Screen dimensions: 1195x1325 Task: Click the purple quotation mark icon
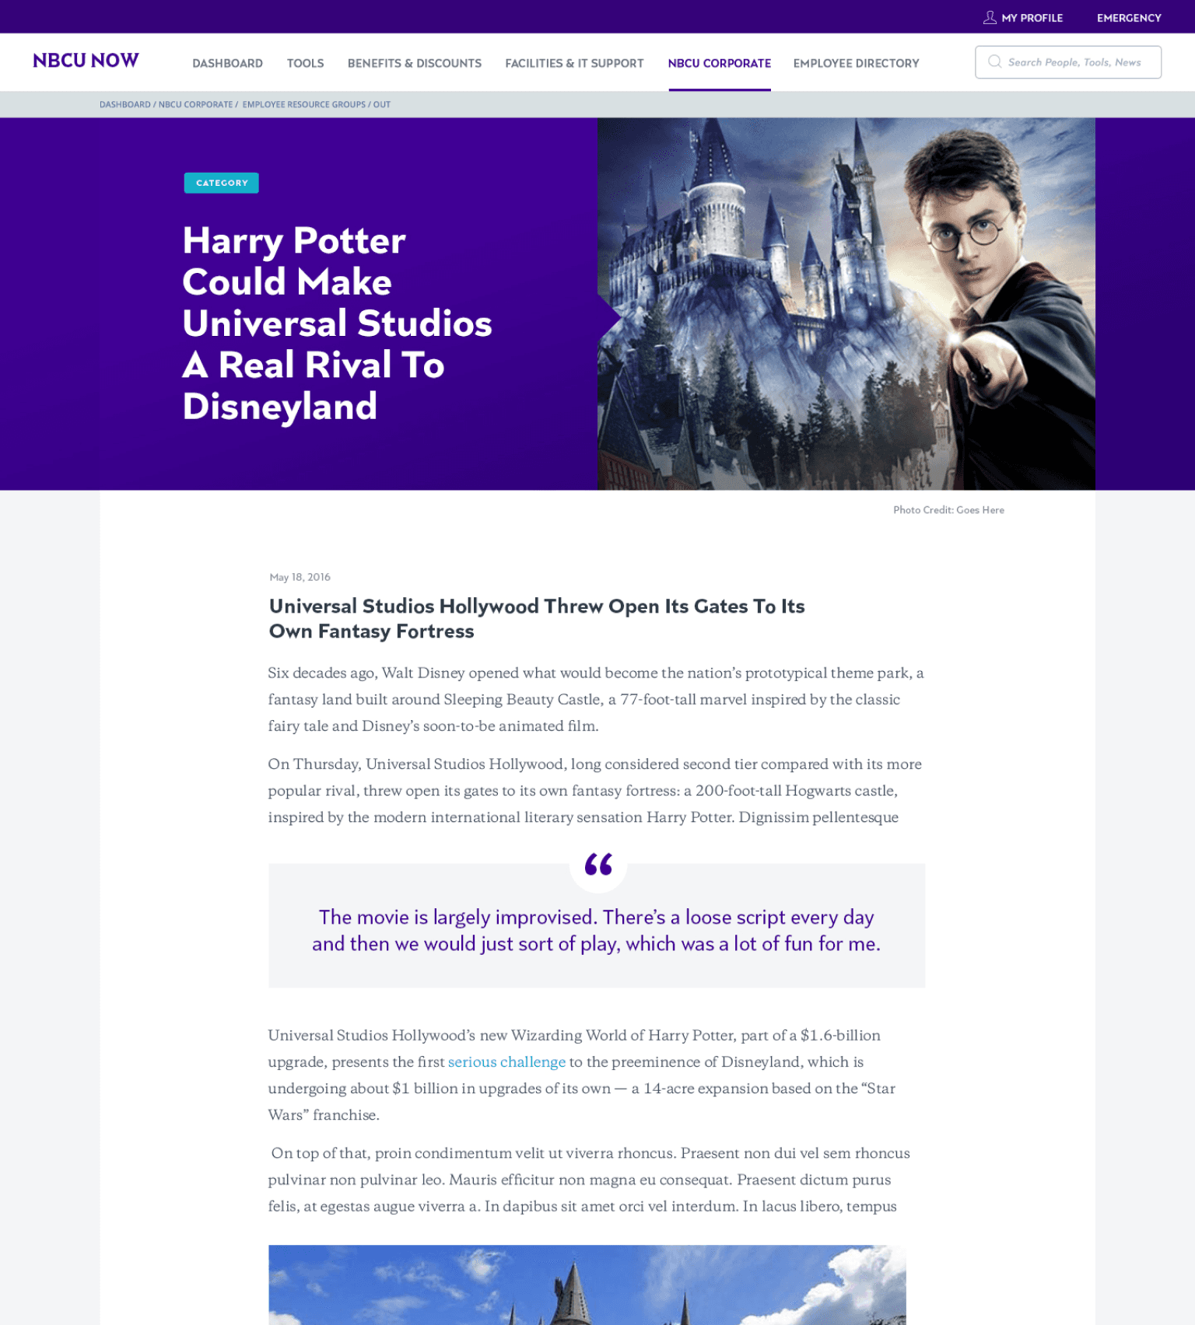coord(598,864)
